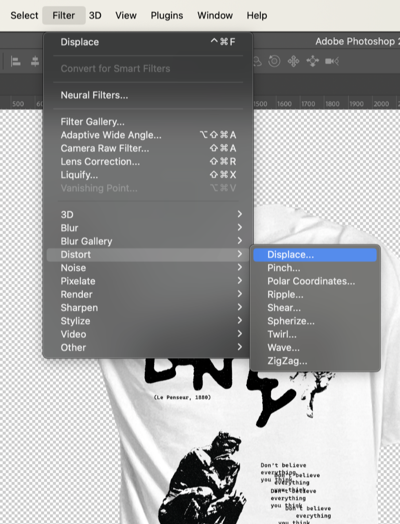Open the Plugins menu

click(167, 16)
